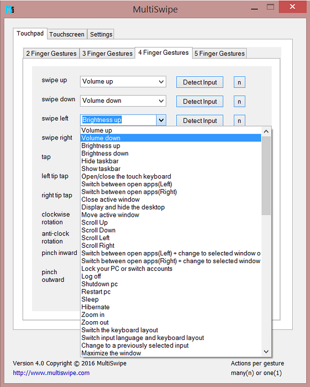Image resolution: width=310 pixels, height=387 pixels.
Task: Choose Switch the keyboard layout
Action: [171, 330]
